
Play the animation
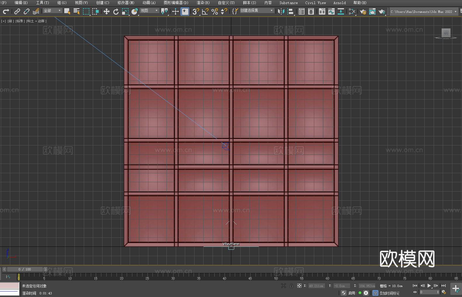click(429, 286)
